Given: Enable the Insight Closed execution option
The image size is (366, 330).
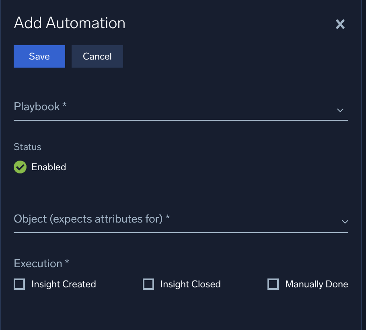Looking at the screenshot, I should point(148,284).
